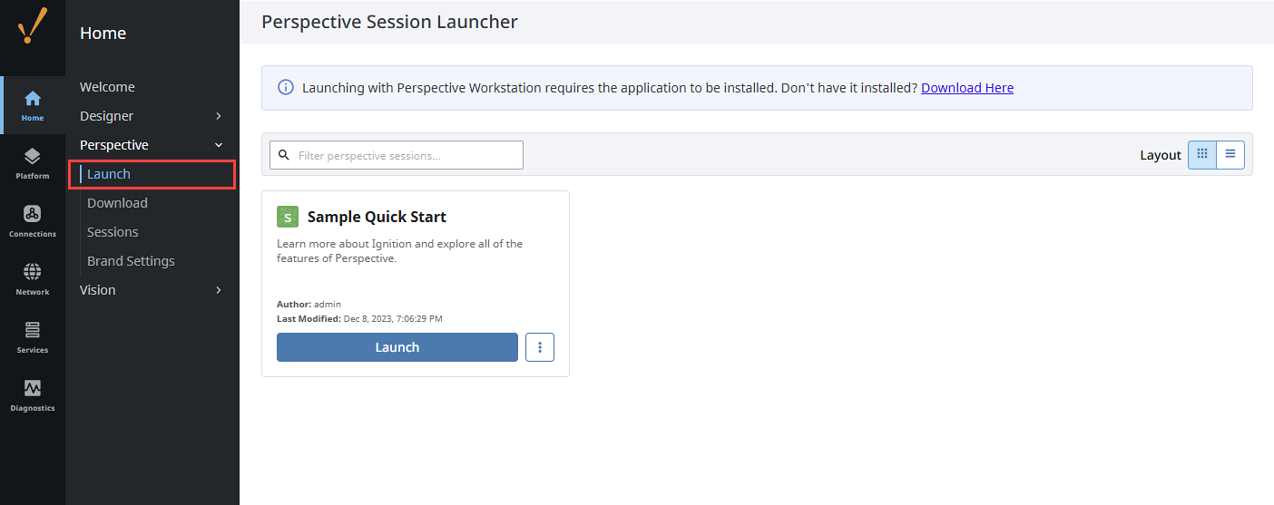This screenshot has height=505, width=1274.
Task: Follow the Download Here link
Action: [x=967, y=88]
